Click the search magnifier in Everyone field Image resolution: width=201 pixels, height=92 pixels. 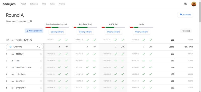[38, 47]
